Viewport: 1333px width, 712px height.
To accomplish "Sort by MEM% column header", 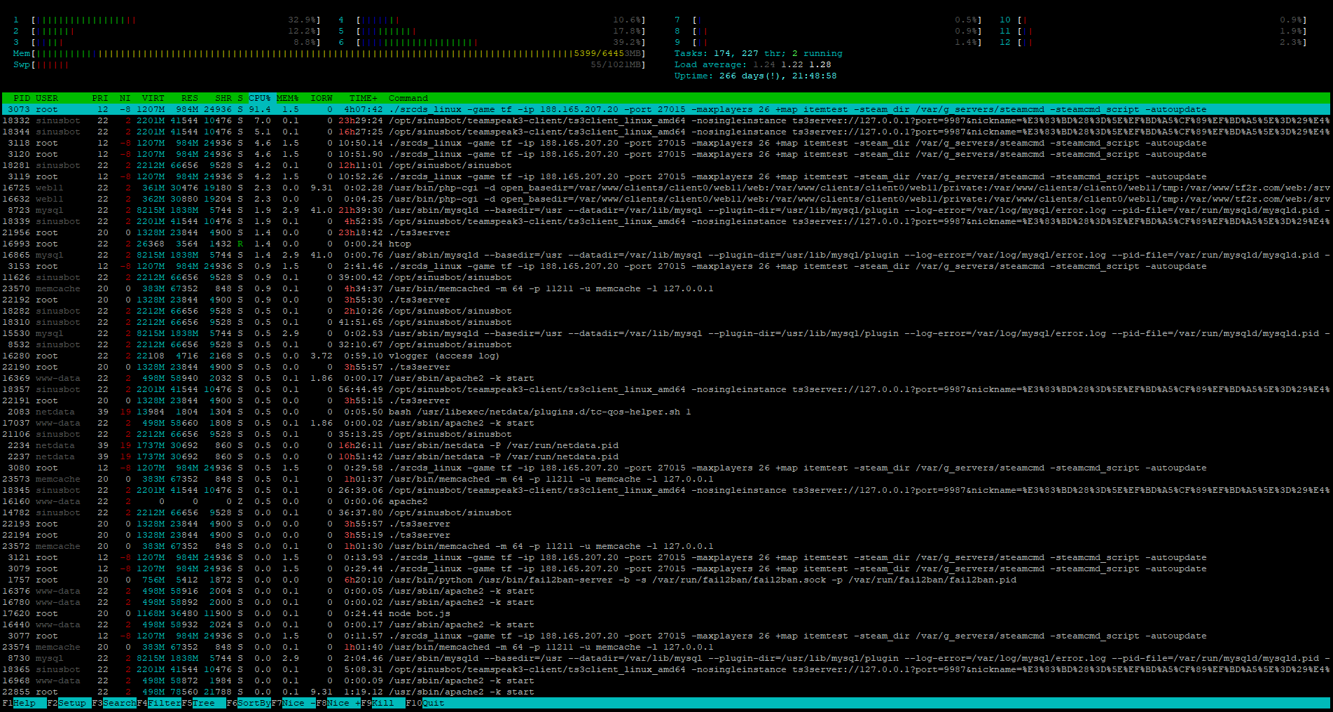I will click(x=288, y=98).
